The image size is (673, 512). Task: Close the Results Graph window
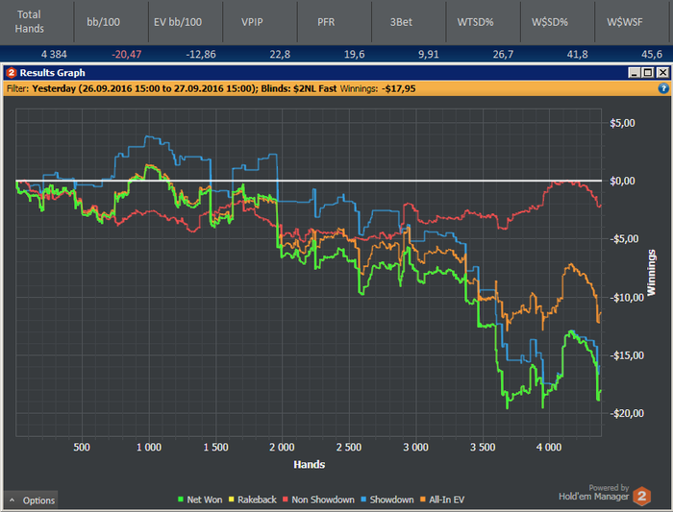(x=662, y=72)
